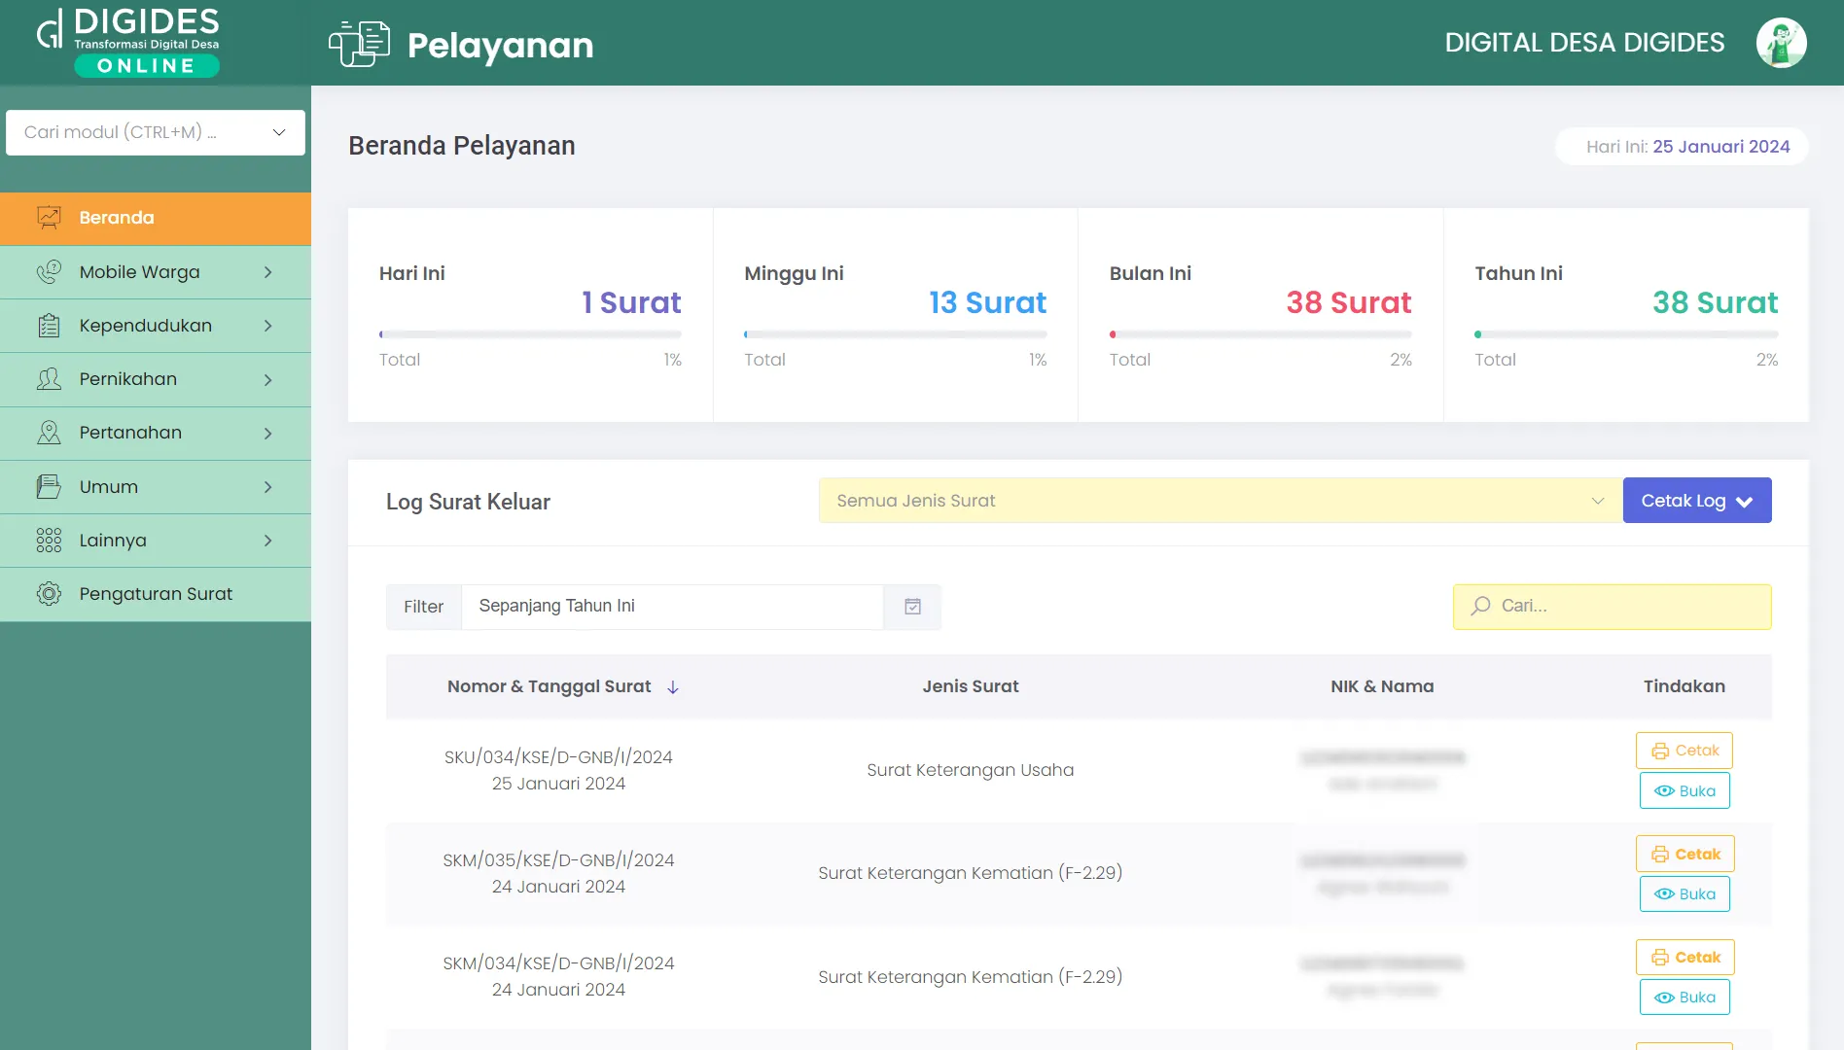The image size is (1844, 1050).
Task: Select the Beranda sidebar menu item
Action: tap(156, 218)
